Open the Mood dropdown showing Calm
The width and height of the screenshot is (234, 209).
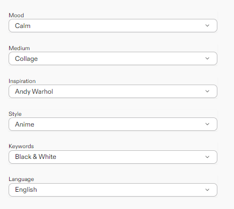click(x=113, y=26)
